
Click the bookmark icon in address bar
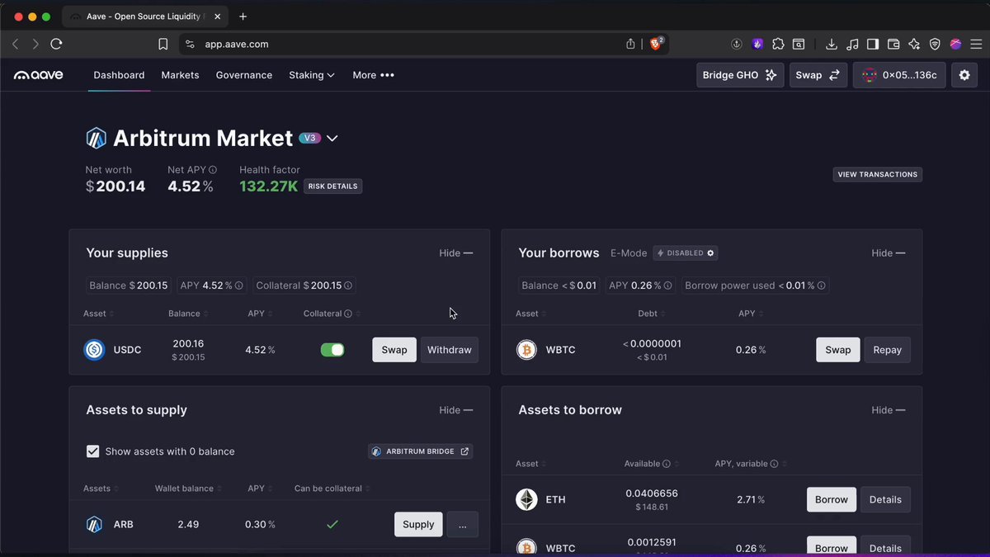(x=163, y=45)
